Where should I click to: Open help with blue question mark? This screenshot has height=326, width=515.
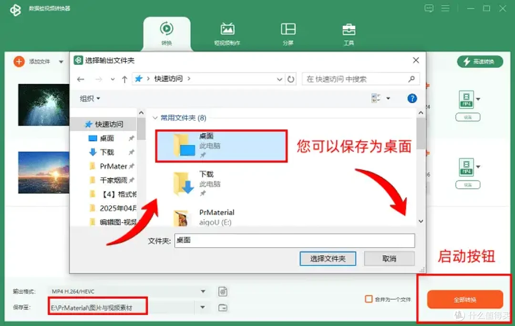(412, 98)
